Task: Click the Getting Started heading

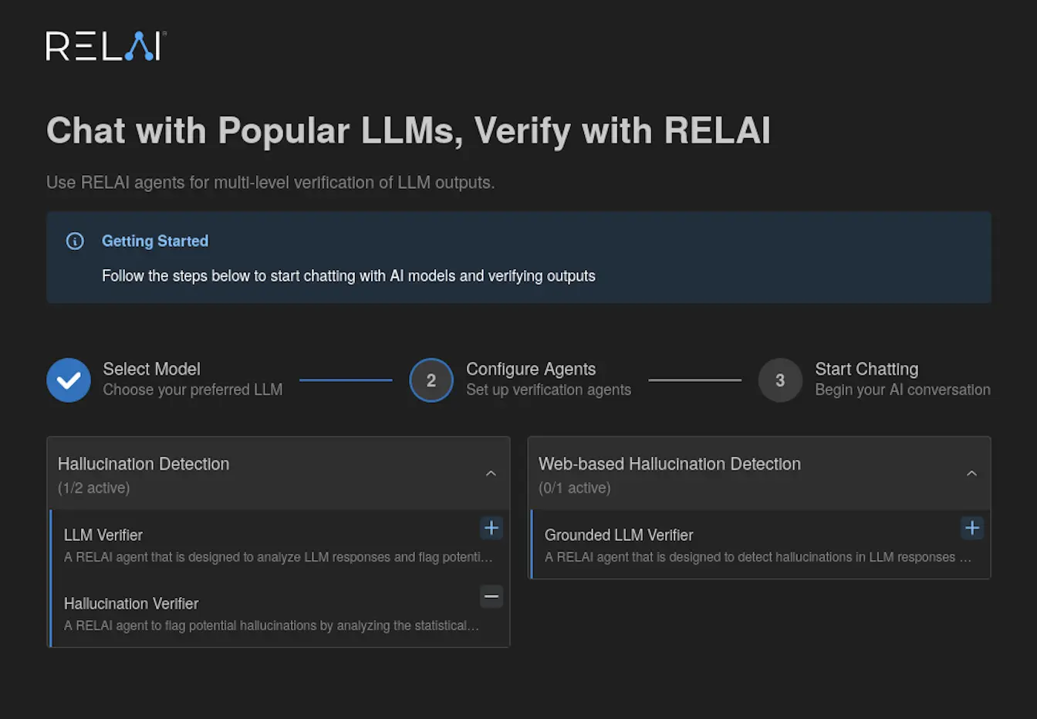Action: coord(155,241)
